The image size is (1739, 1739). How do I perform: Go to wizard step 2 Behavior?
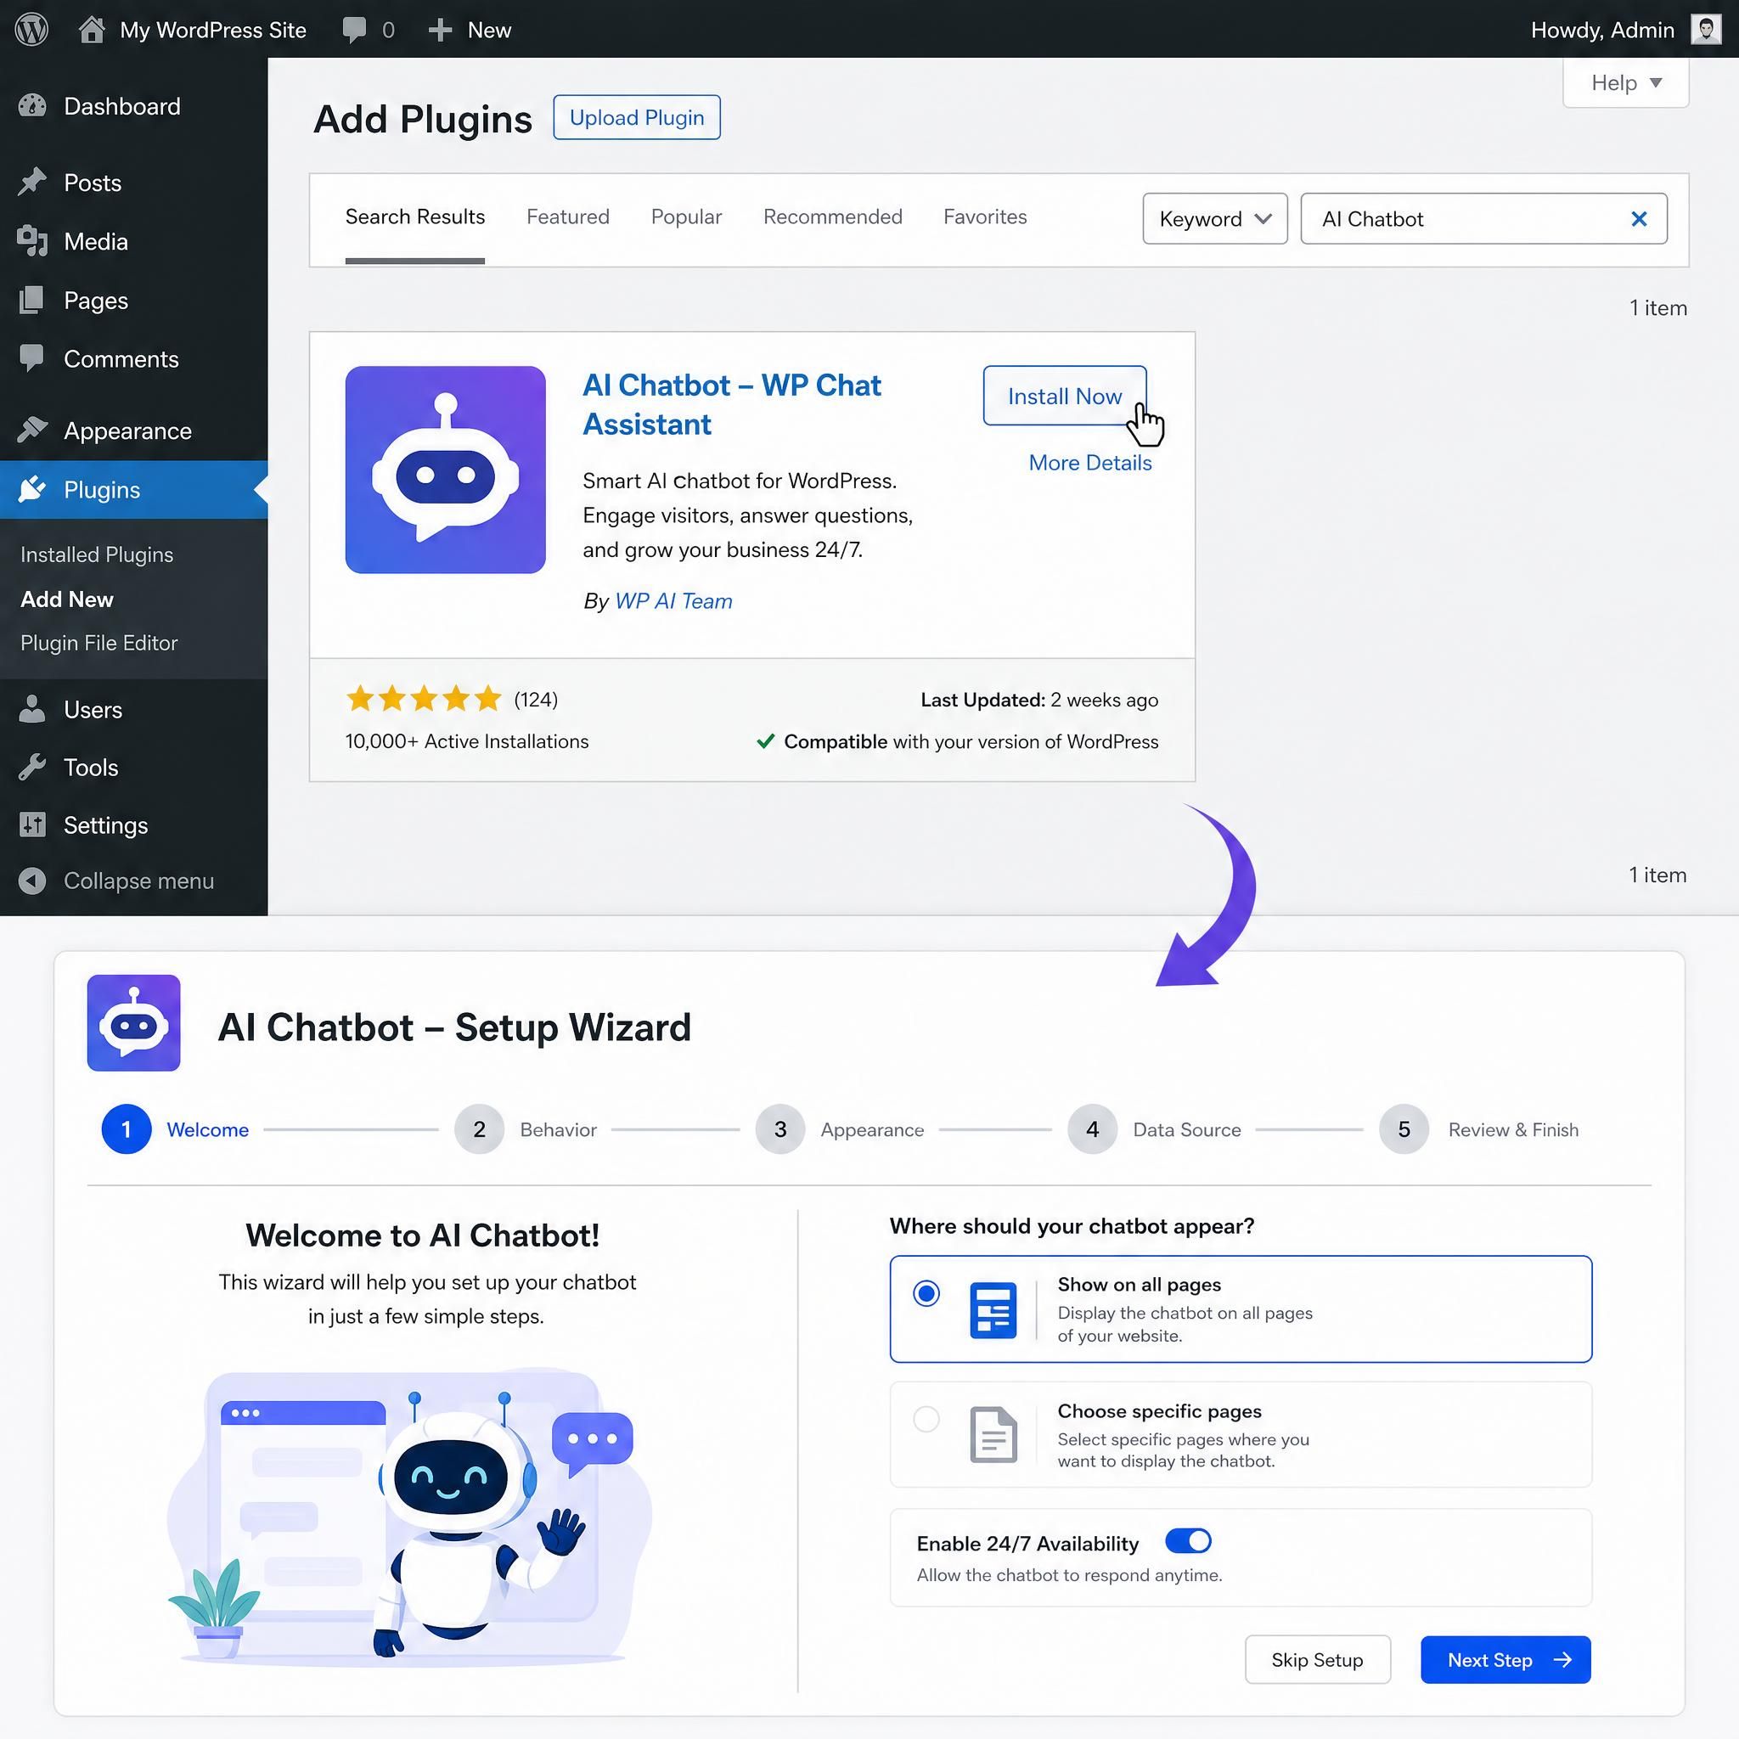pos(526,1129)
